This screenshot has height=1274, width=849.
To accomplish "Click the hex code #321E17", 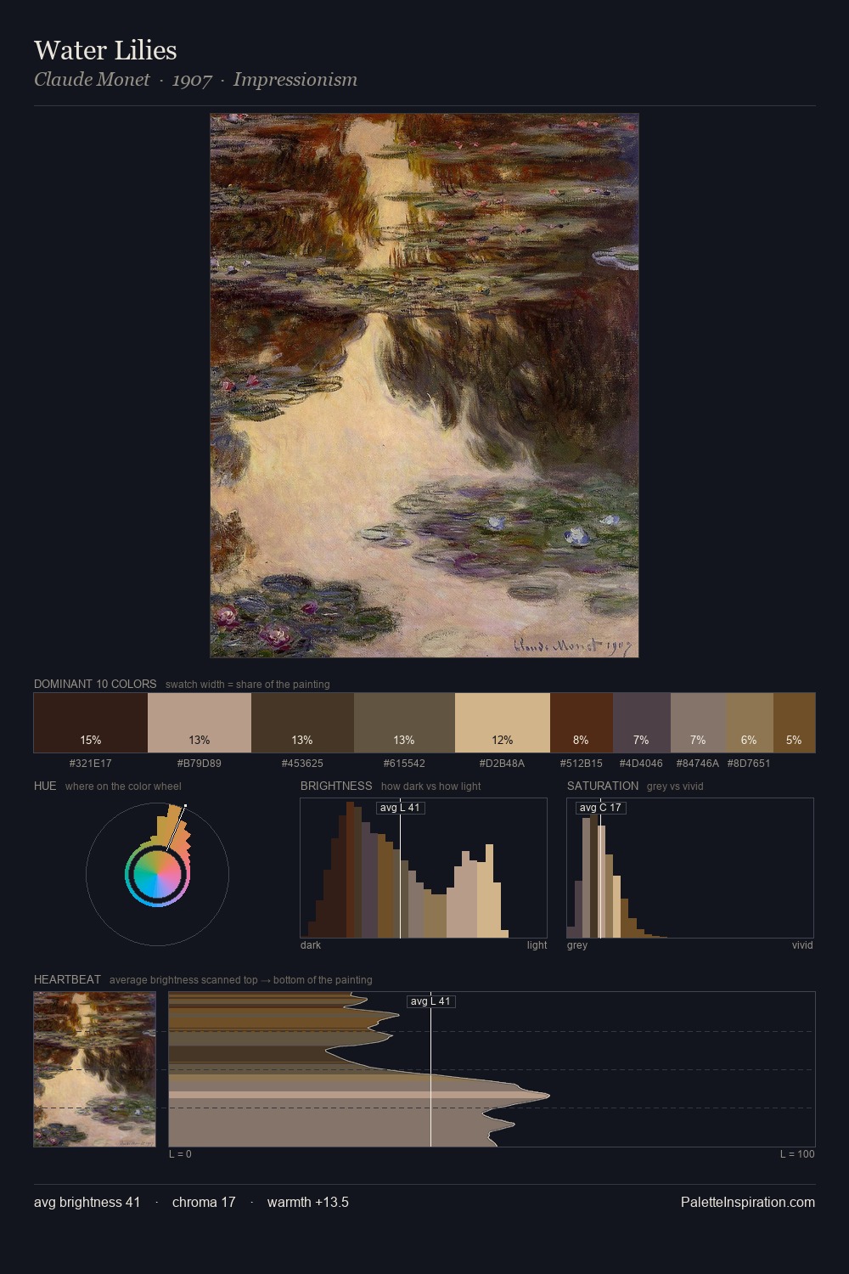I will pos(91,764).
